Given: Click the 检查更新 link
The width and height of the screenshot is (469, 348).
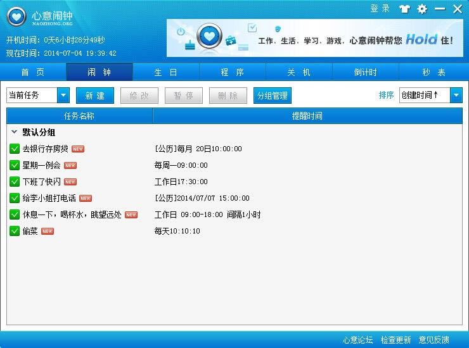Looking at the screenshot, I should tap(395, 340).
